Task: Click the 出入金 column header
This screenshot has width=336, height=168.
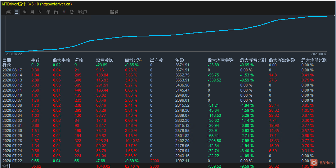Action: coord(156,60)
